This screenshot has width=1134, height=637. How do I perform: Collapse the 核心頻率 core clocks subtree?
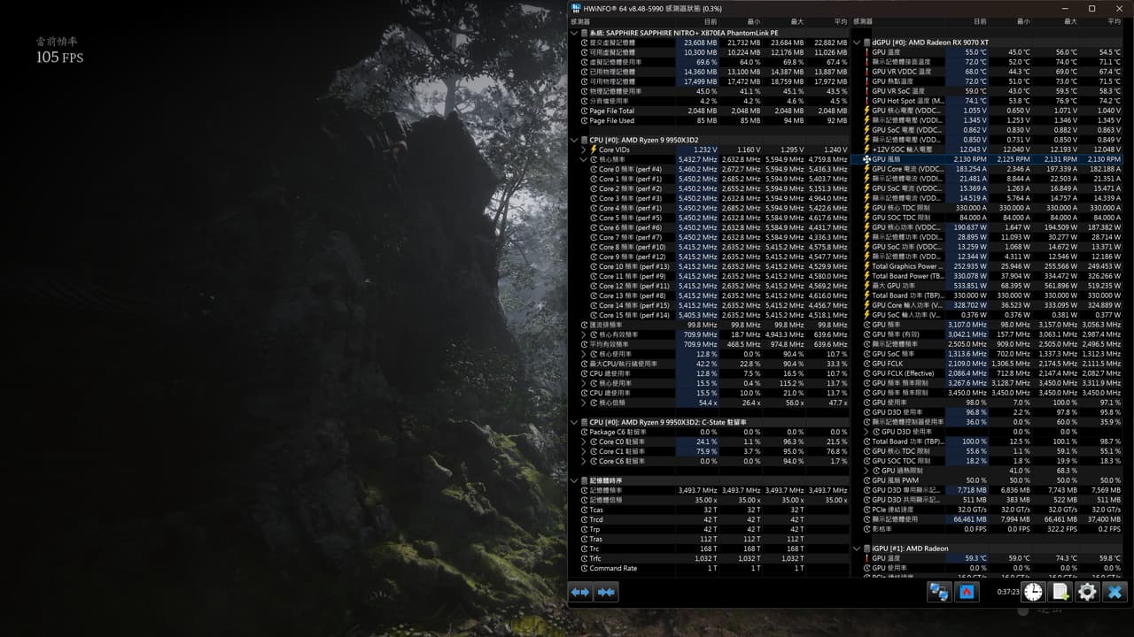tap(583, 159)
